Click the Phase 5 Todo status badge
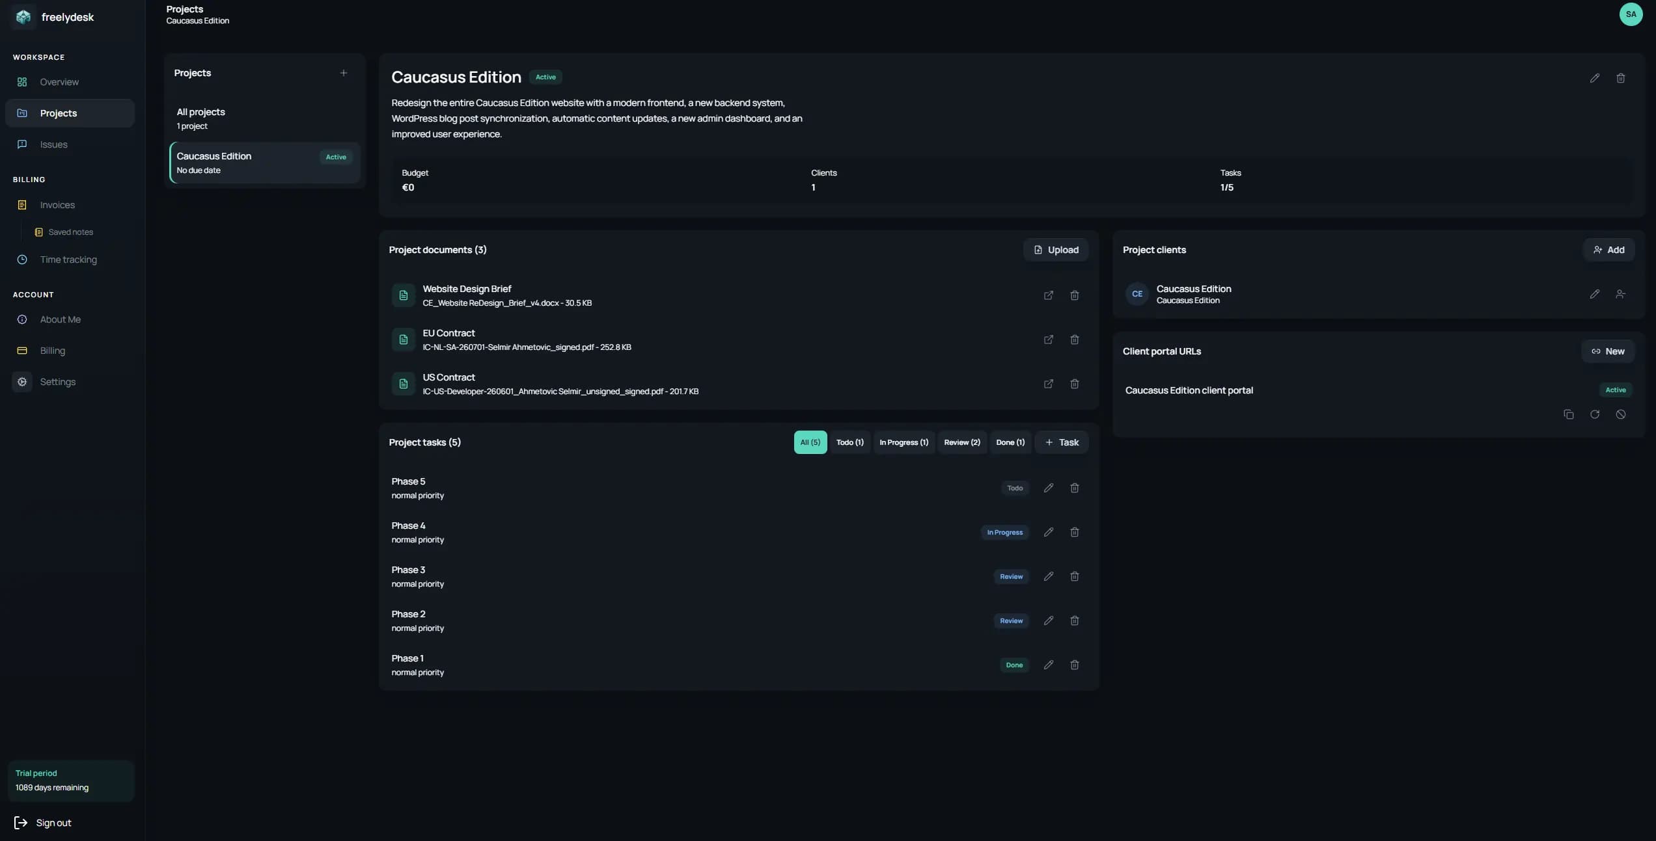 tap(1015, 488)
